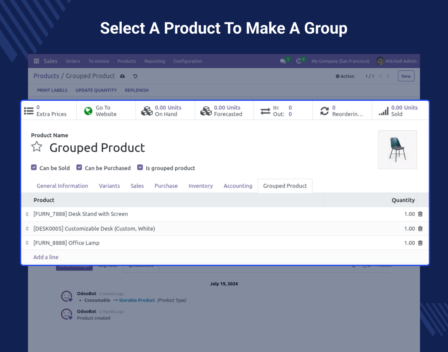
Task: Delete the Office Lamp line
Action: coord(420,243)
